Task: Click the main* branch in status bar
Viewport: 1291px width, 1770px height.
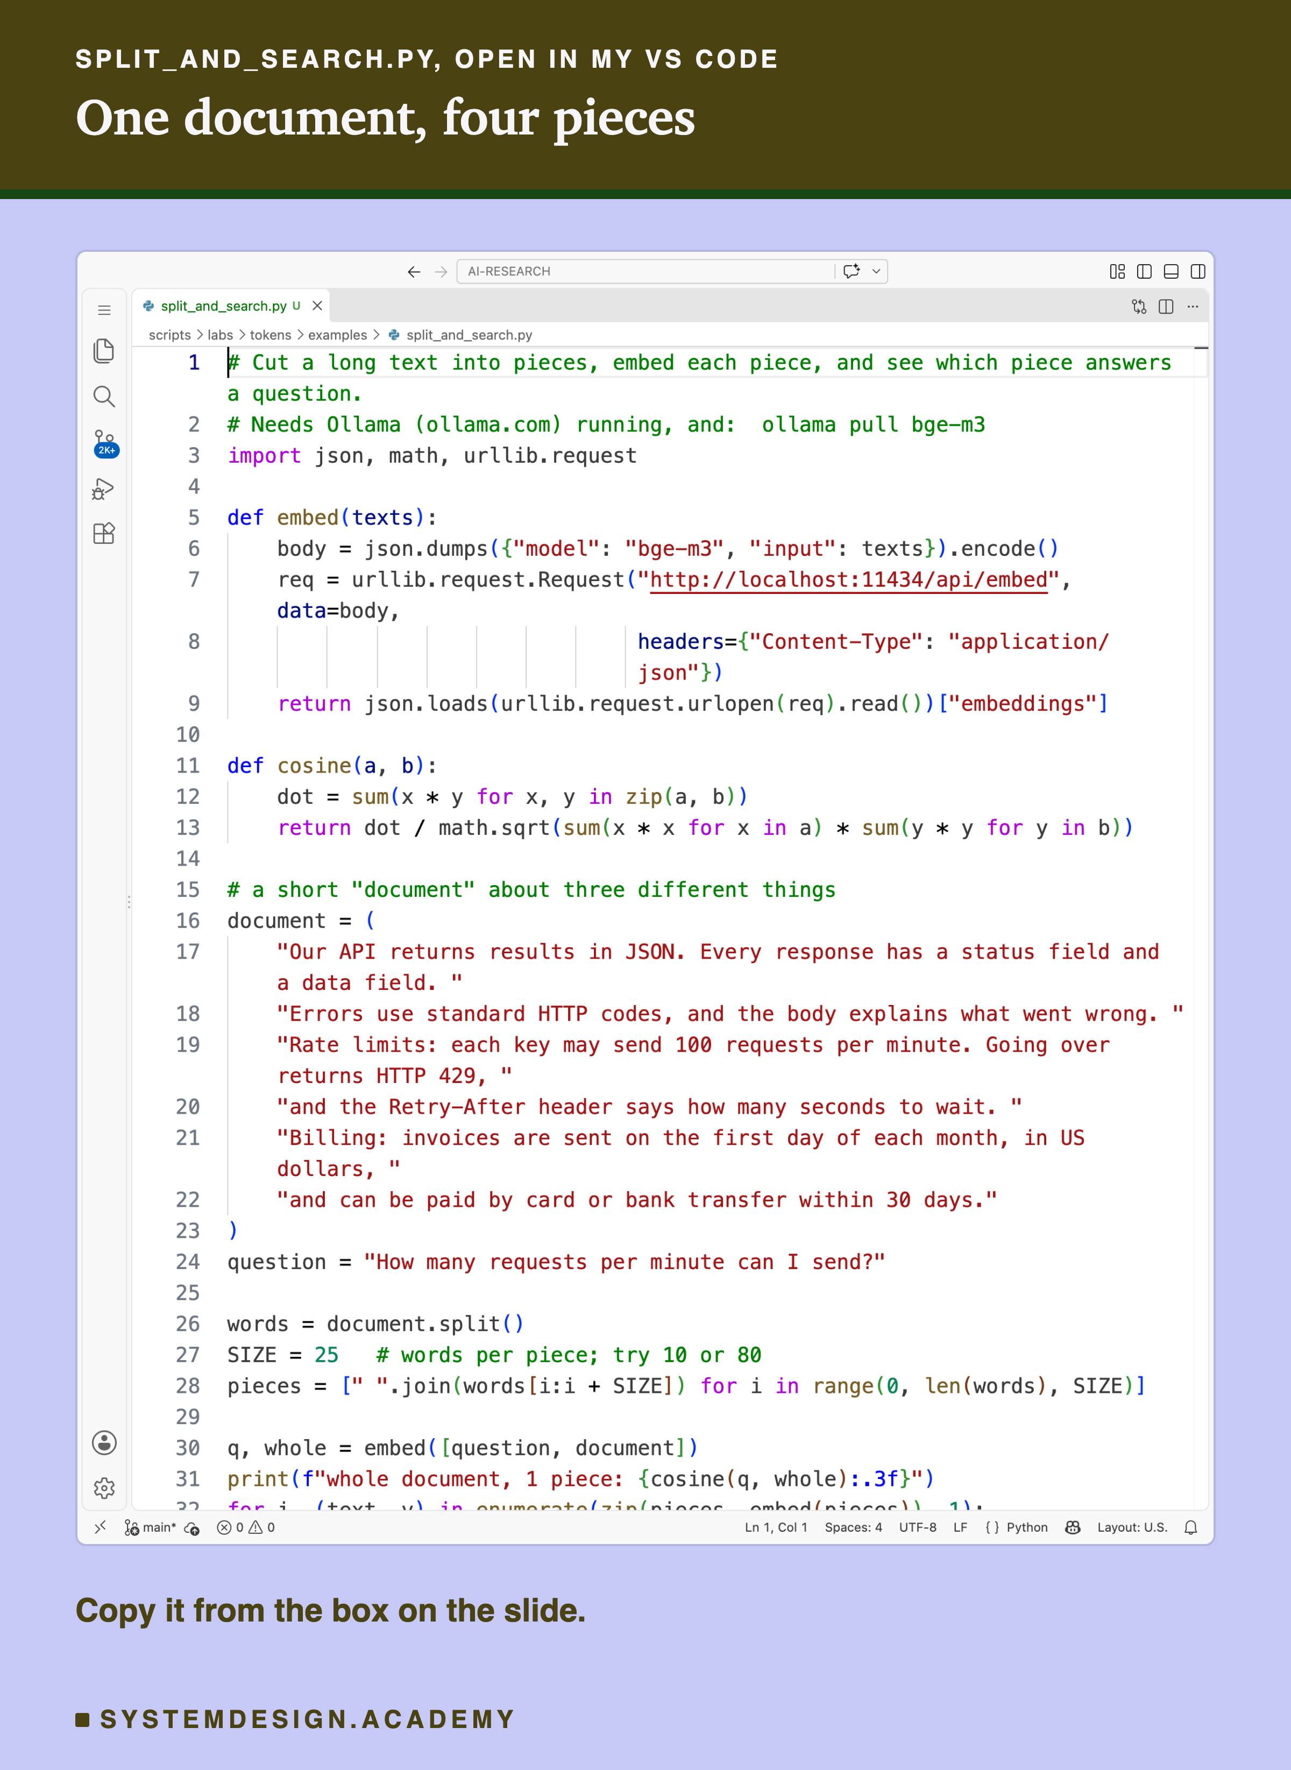Action: tap(150, 1527)
